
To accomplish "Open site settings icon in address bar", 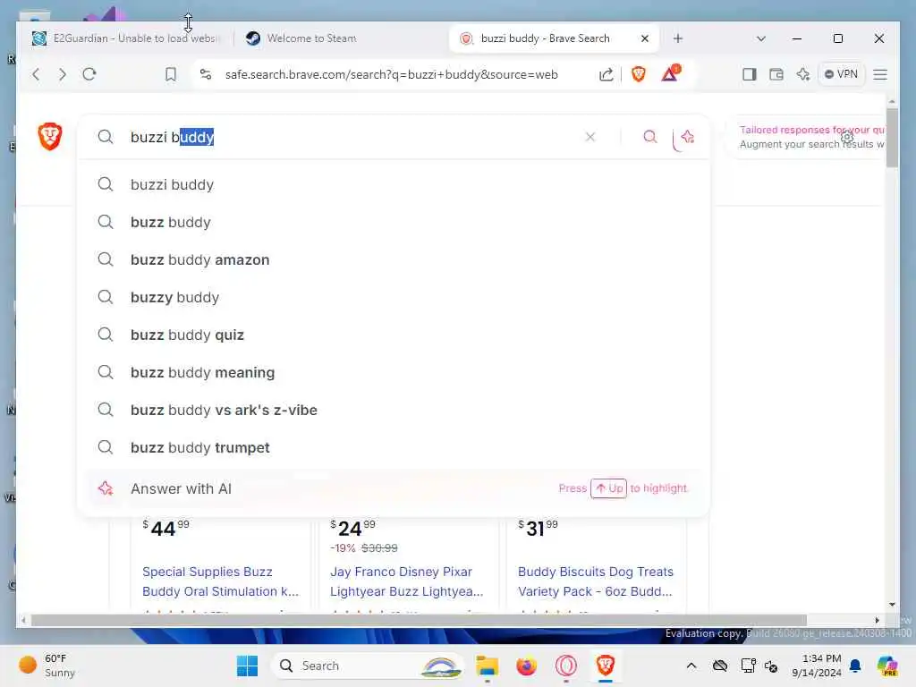I will (x=206, y=74).
